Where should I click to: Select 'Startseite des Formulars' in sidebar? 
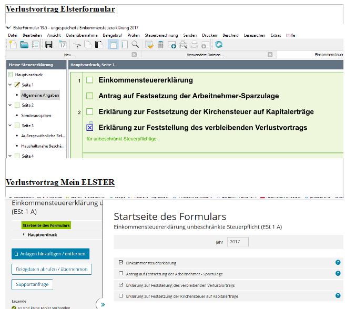click(46, 225)
